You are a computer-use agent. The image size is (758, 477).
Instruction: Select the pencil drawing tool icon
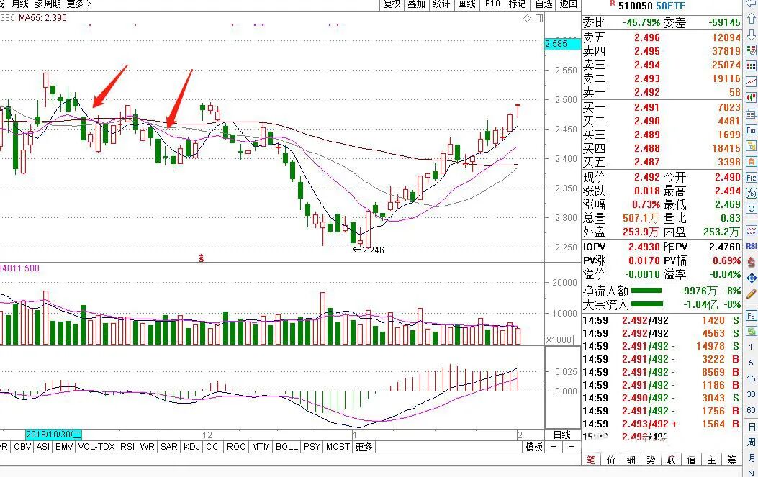[x=752, y=294]
